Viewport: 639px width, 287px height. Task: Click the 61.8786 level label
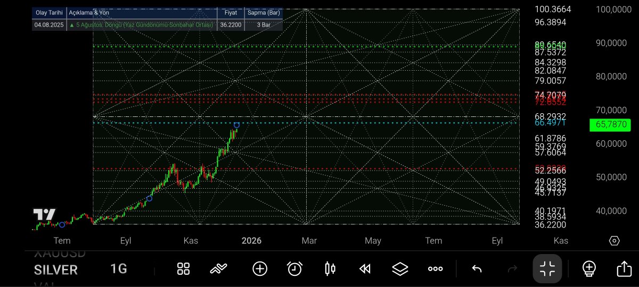pos(551,139)
